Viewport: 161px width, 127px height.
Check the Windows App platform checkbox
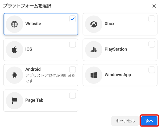point(152,70)
